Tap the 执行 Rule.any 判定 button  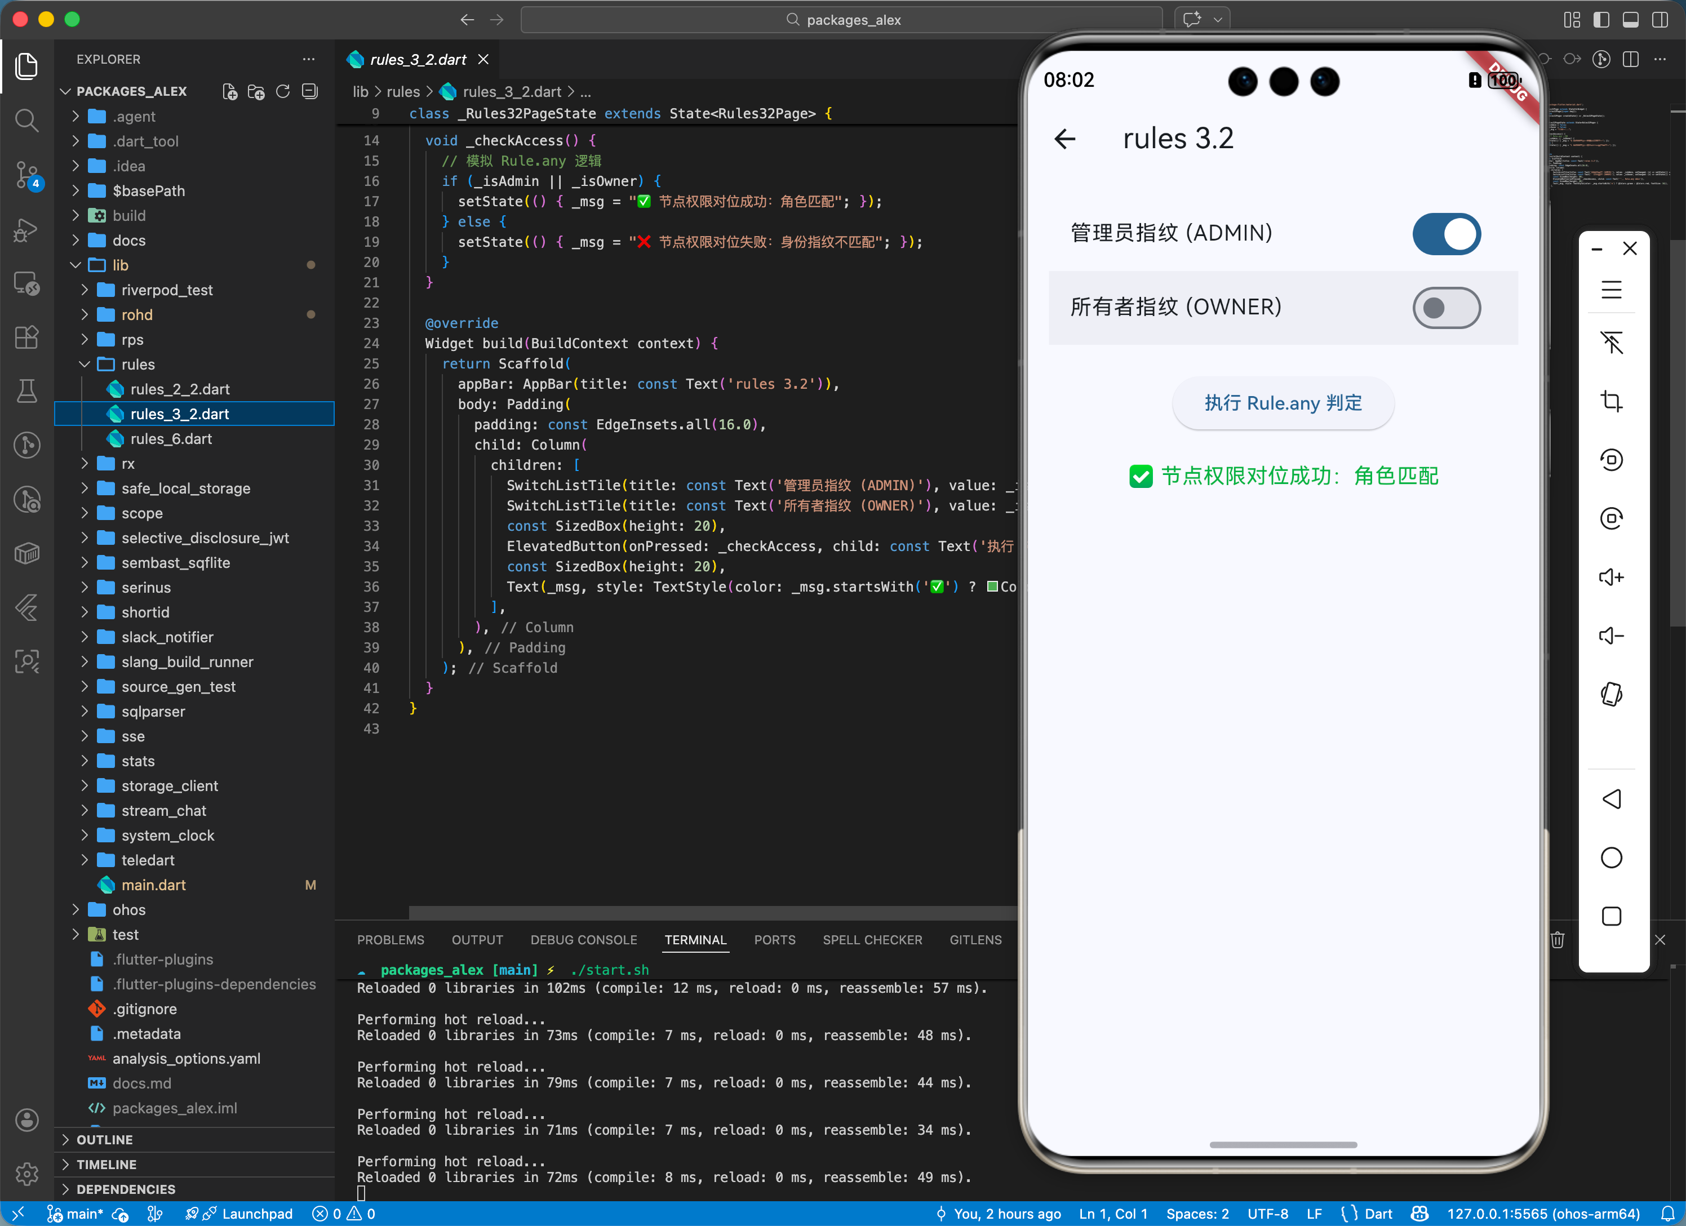(1283, 403)
